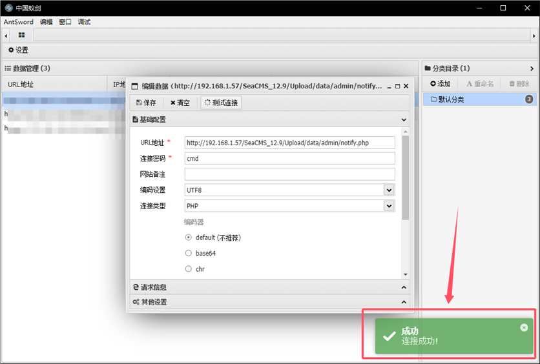The image size is (540, 364).
Task: Choose the base64 encoder option
Action: pyautogui.click(x=189, y=253)
